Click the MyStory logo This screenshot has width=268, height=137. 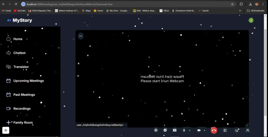tap(20, 20)
